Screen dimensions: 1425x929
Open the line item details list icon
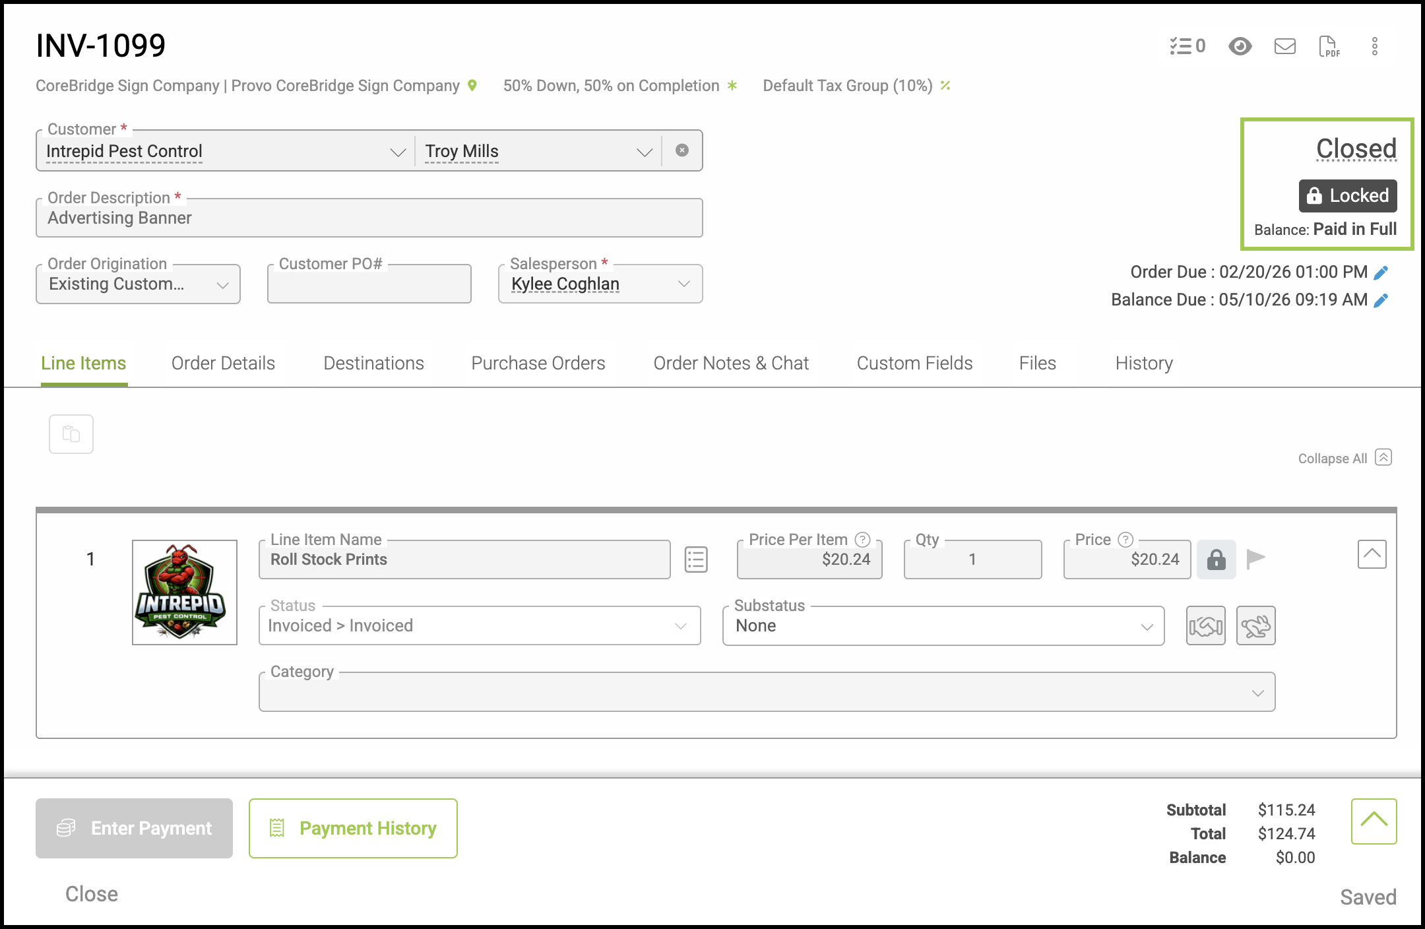[x=696, y=560]
